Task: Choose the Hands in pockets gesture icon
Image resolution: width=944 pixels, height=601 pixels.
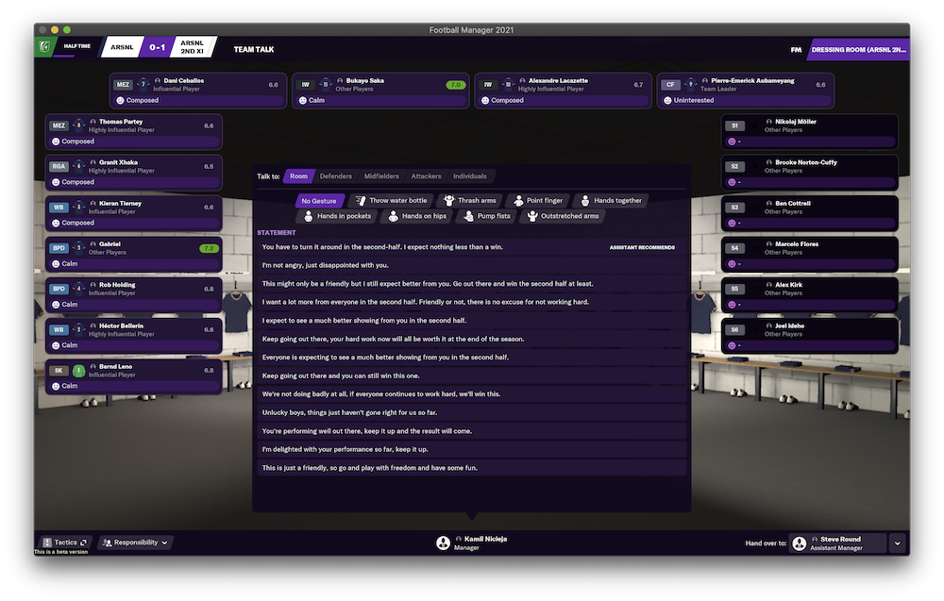Action: click(309, 216)
